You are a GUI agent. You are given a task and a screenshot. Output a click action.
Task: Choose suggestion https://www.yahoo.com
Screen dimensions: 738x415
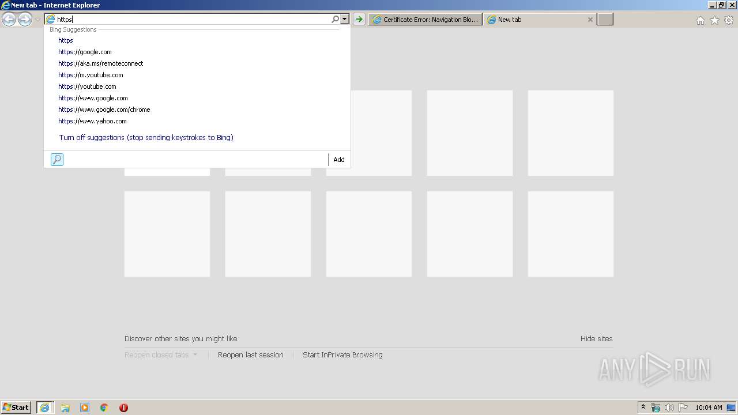tap(197, 121)
